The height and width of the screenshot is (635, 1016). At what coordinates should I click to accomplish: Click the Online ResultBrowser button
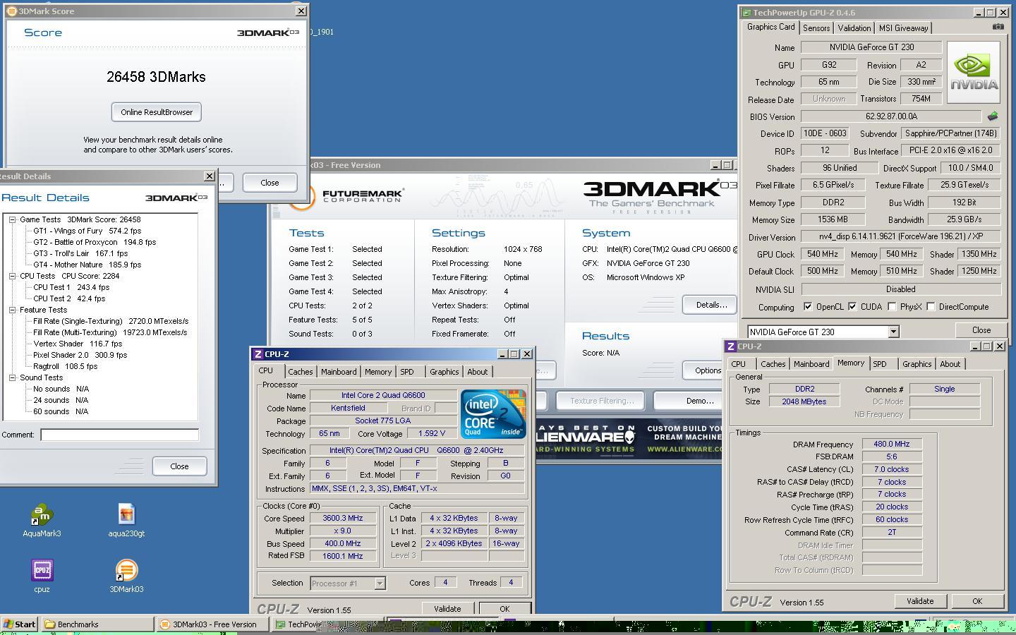[157, 112]
